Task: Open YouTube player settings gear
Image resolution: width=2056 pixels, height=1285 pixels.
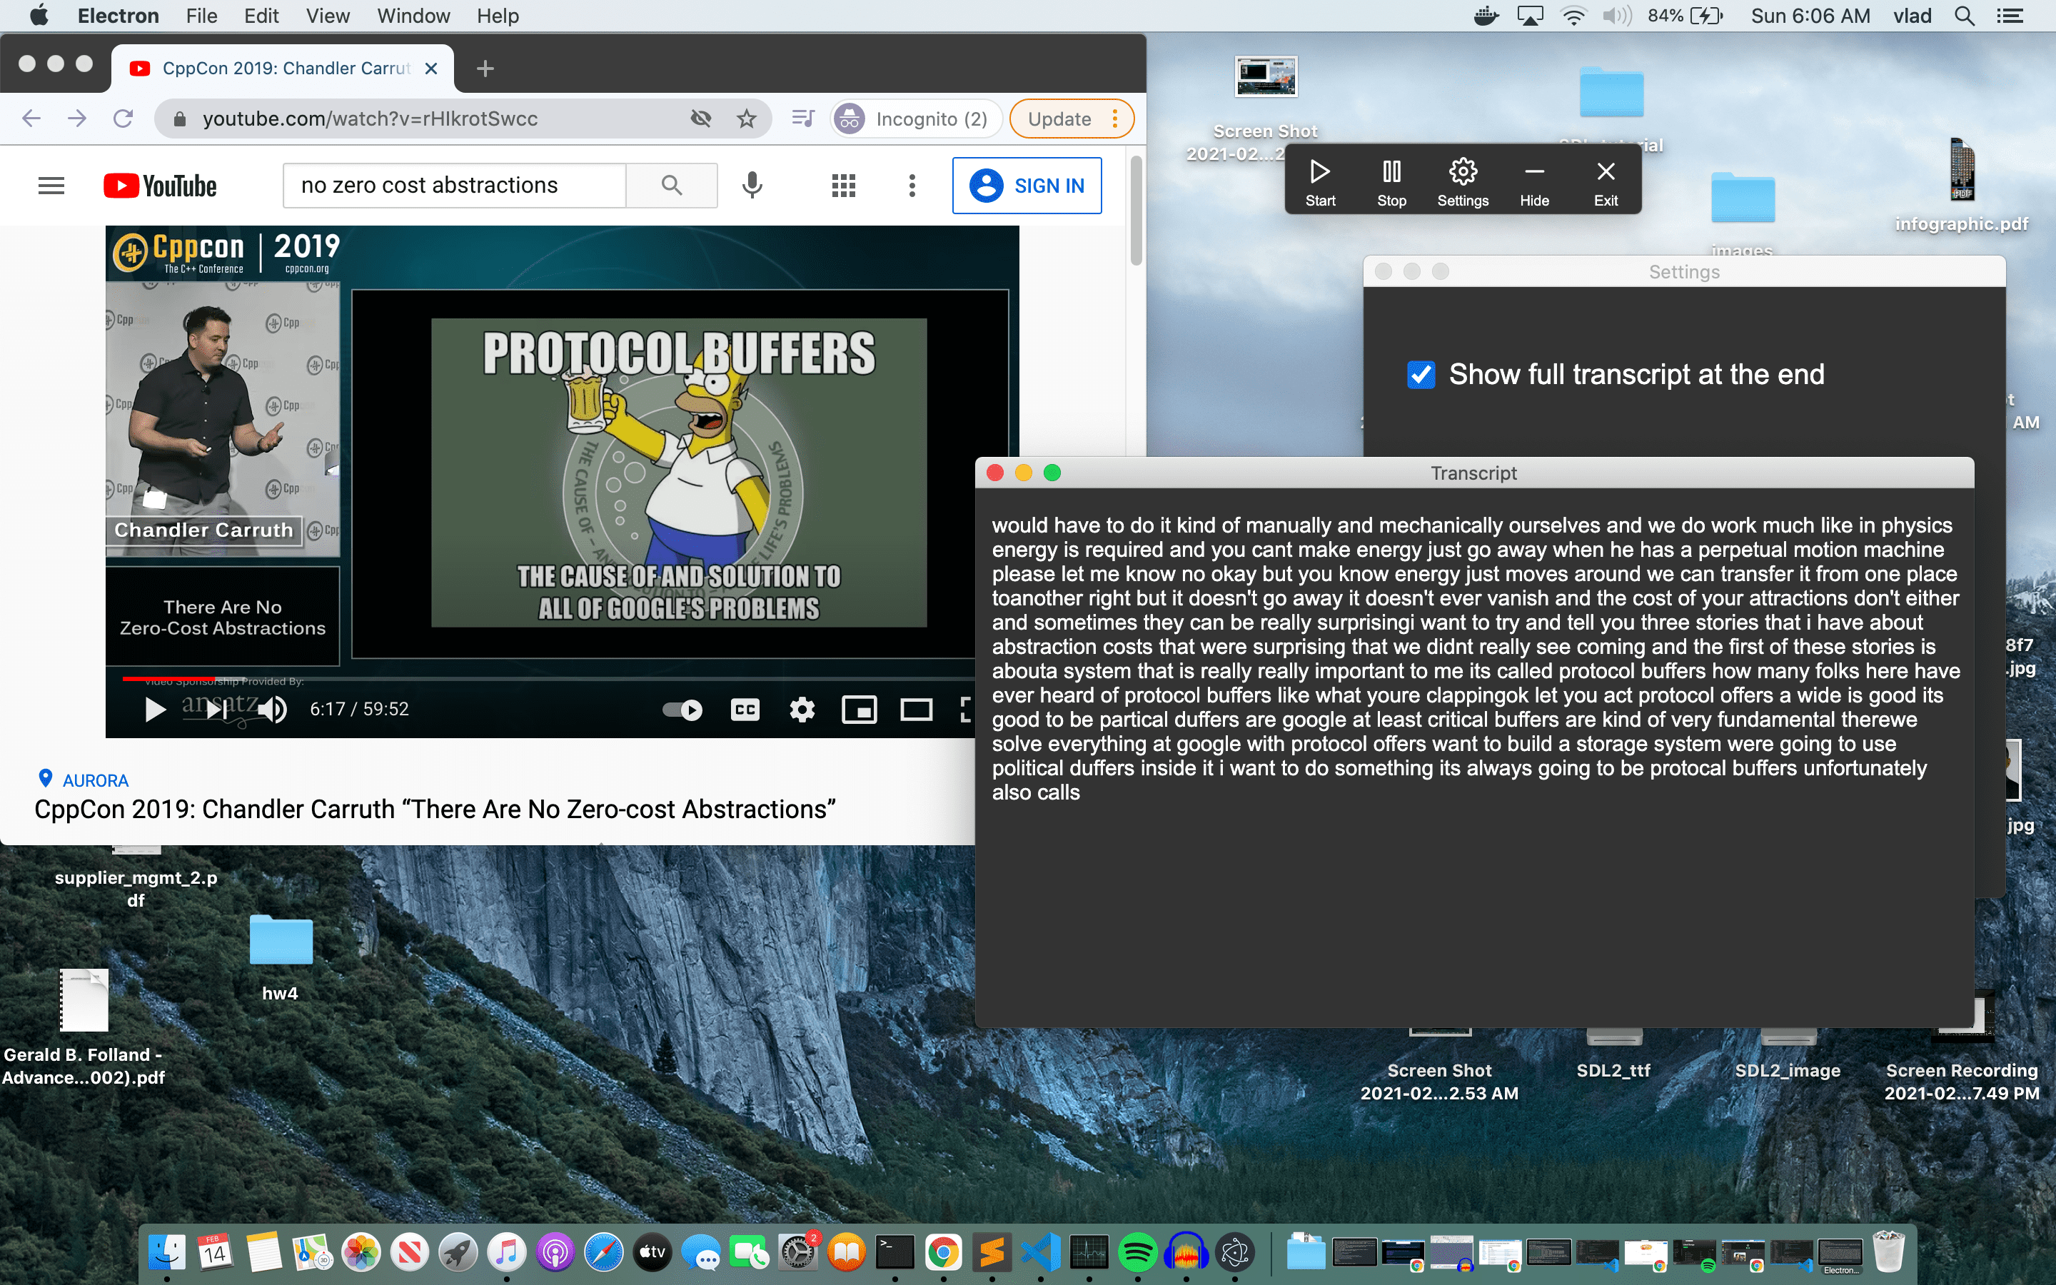Action: click(801, 710)
